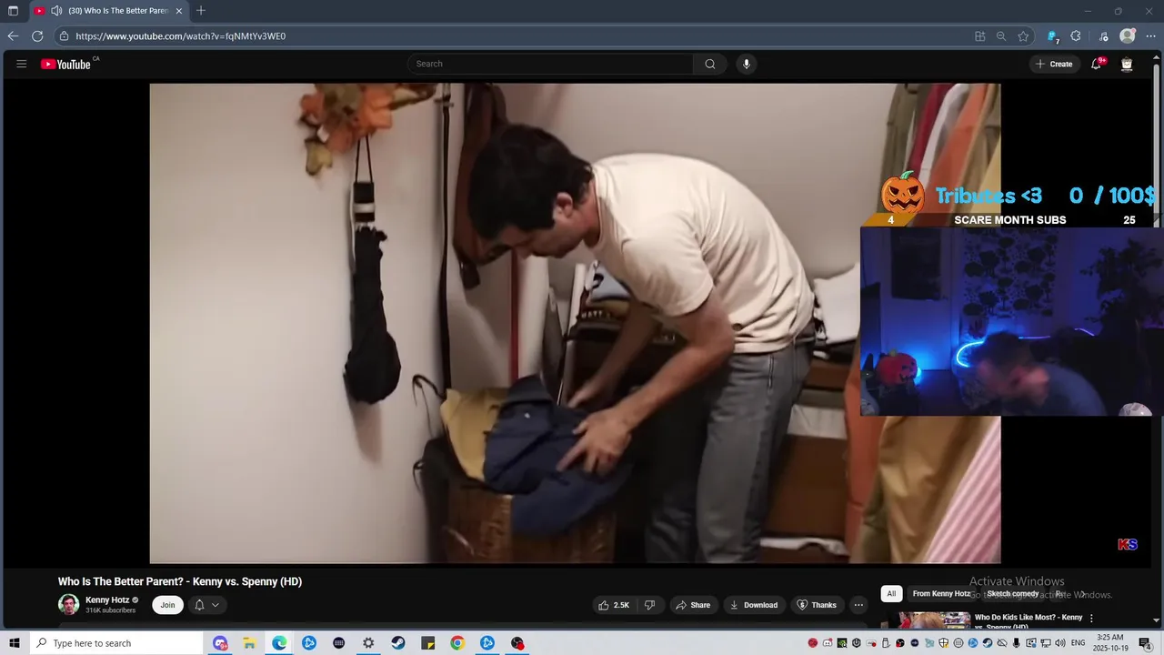Add page to favorites with star icon

coord(1023,36)
